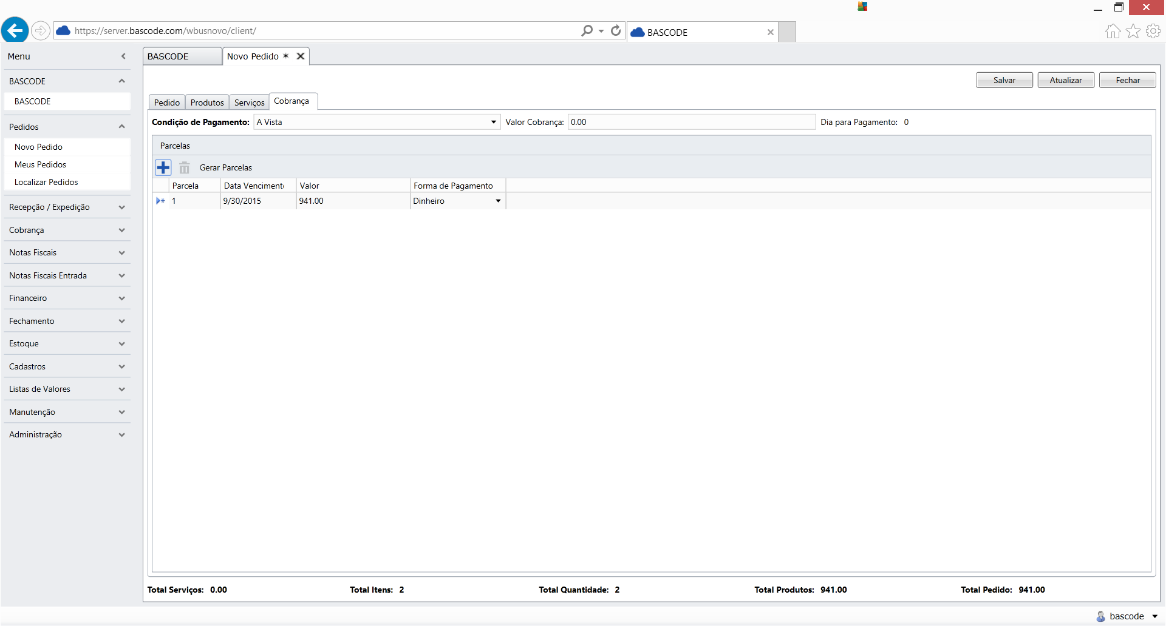This screenshot has width=1166, height=626.
Task: Close the BASCODE browser tab
Action: pyautogui.click(x=771, y=32)
